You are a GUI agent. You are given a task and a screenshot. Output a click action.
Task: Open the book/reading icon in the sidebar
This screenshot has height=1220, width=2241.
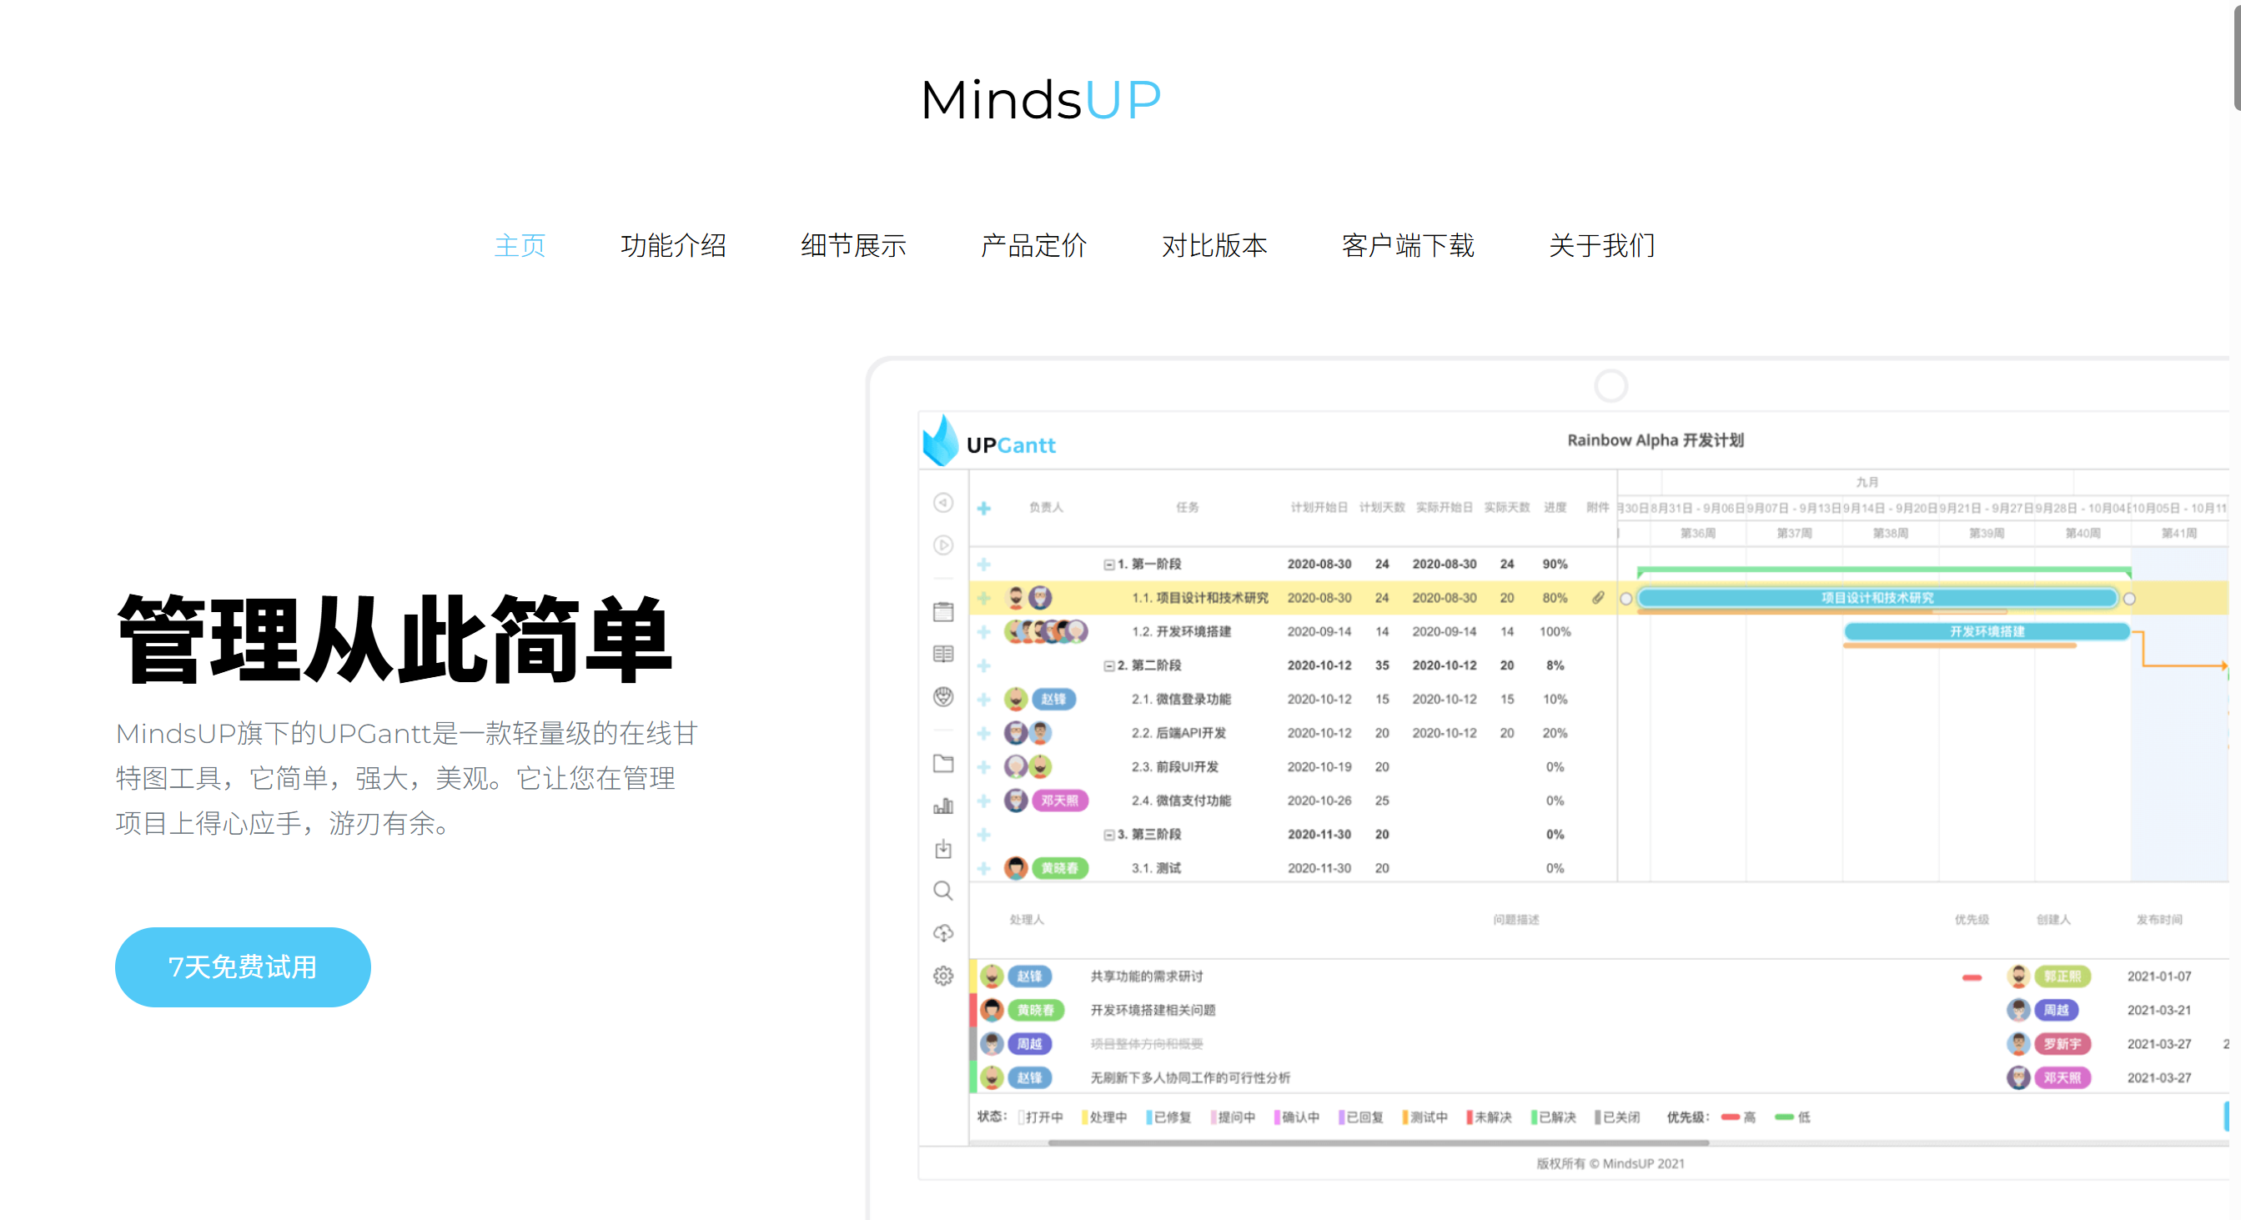point(942,654)
